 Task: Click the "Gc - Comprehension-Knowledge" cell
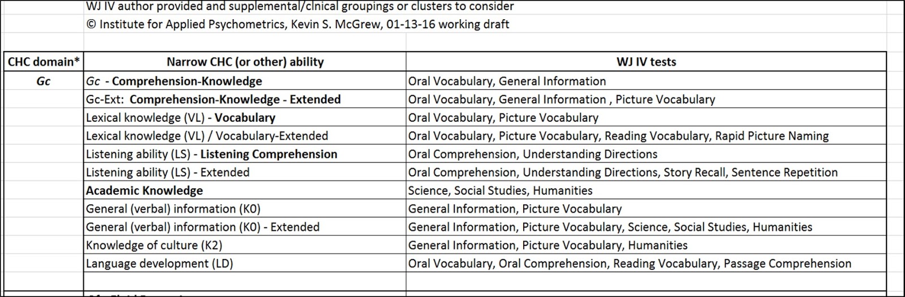[x=174, y=81]
